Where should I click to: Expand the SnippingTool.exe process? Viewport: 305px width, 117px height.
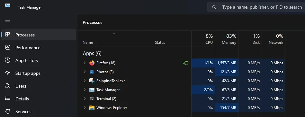pyautogui.click(x=85, y=81)
